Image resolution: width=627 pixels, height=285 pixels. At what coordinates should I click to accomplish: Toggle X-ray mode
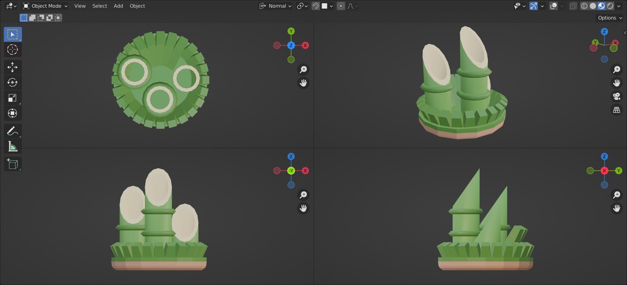573,6
